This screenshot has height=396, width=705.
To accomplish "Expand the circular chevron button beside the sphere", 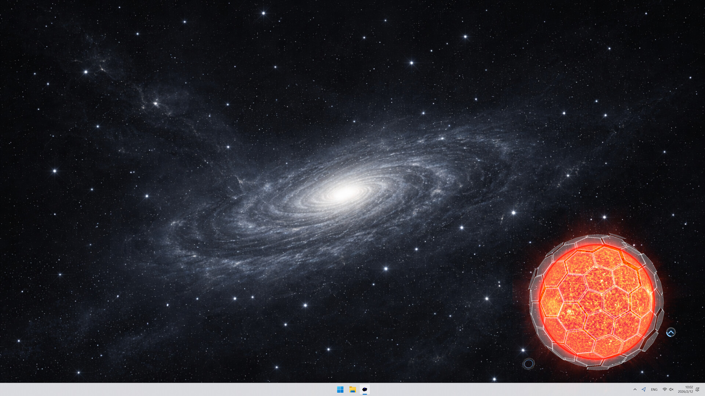I will coord(671,332).
